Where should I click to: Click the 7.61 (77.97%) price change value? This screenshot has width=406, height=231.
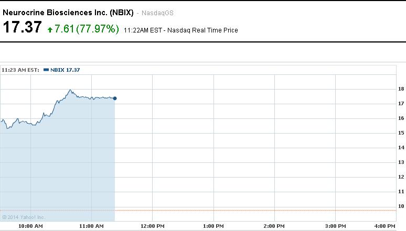[x=87, y=29]
